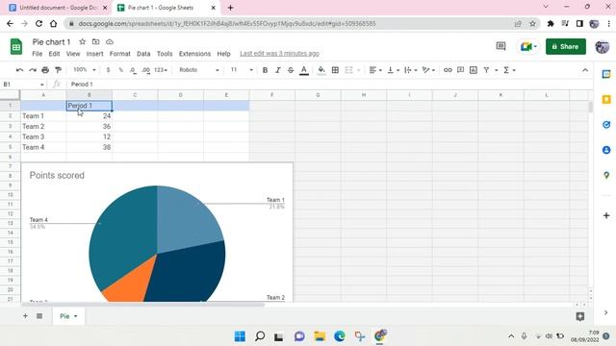
Task: Click the insert chart icon
Action: (x=474, y=70)
